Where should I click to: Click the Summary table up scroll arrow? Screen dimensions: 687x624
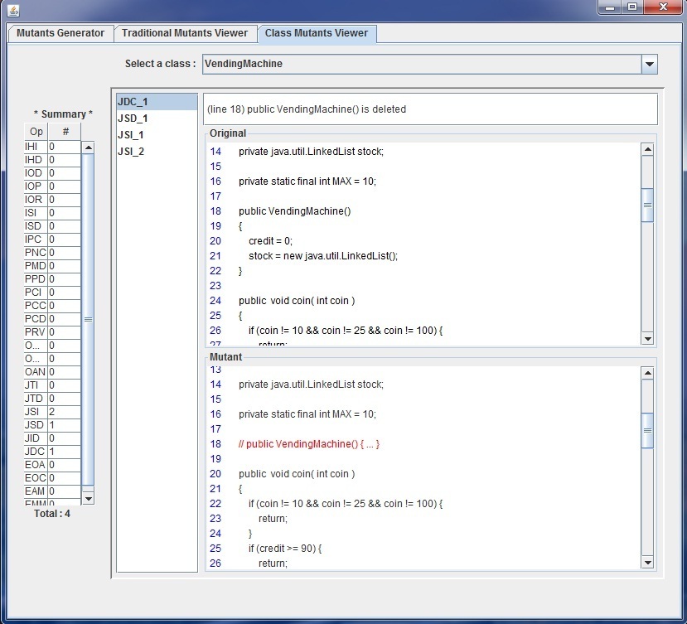pos(88,148)
